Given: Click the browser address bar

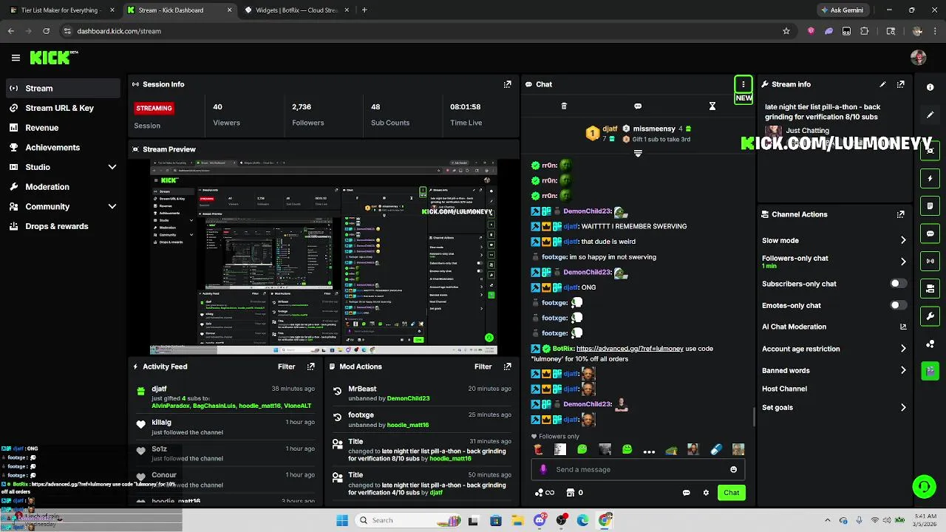Looking at the screenshot, I should click(421, 31).
